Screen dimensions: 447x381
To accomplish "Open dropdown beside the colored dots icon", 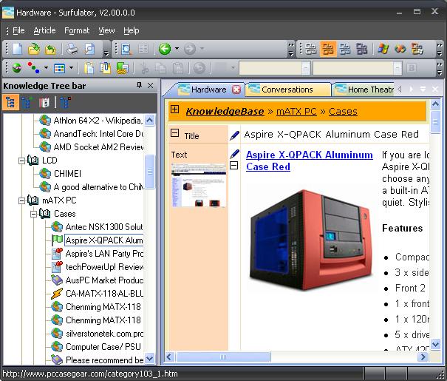I will coord(46,68).
